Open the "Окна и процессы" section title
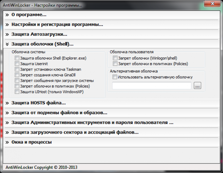Image resolution: width=223 pixels, height=173 pixels. pyautogui.click(x=32, y=142)
